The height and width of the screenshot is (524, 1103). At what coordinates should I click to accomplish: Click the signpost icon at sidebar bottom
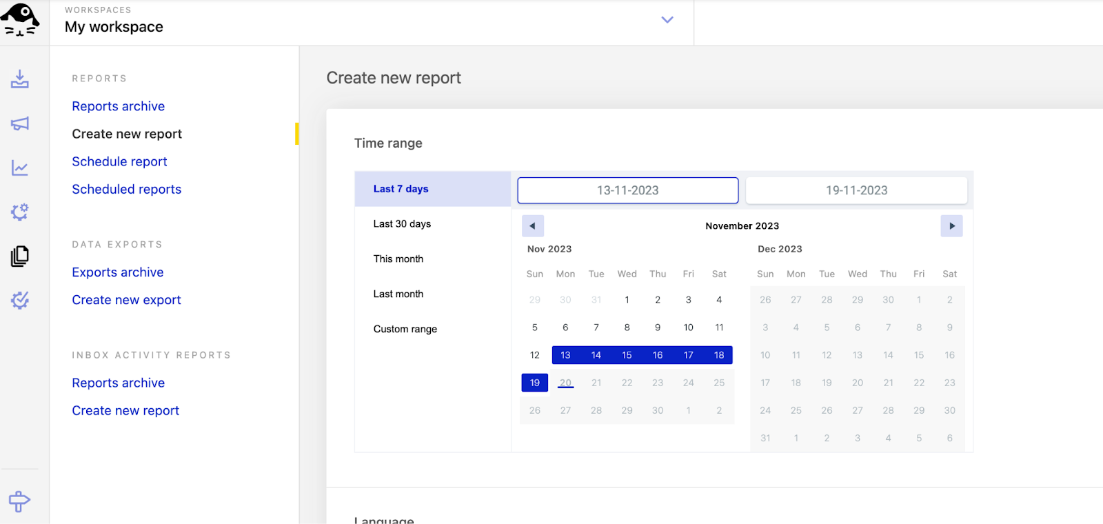tap(19, 501)
